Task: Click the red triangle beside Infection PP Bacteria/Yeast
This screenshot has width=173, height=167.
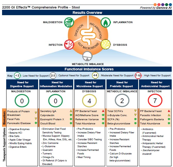Action: (x=169, y=111)
